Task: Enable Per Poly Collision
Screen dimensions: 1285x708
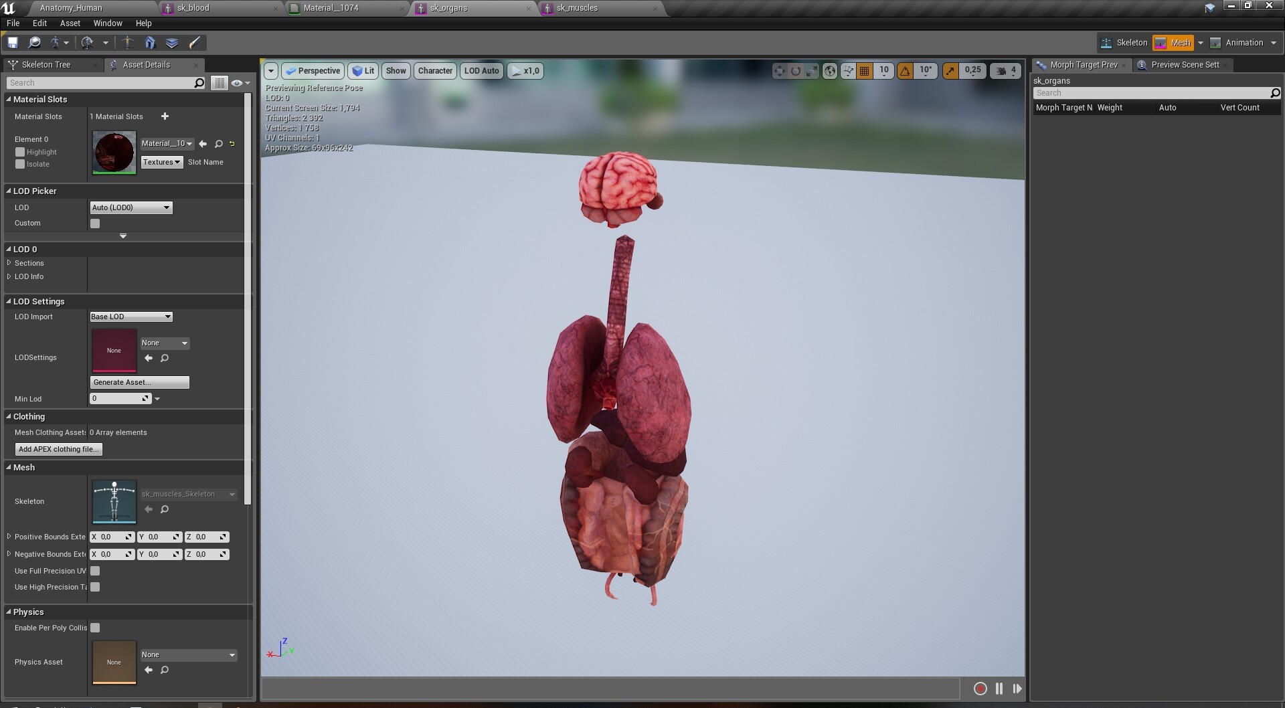Action: click(x=96, y=628)
